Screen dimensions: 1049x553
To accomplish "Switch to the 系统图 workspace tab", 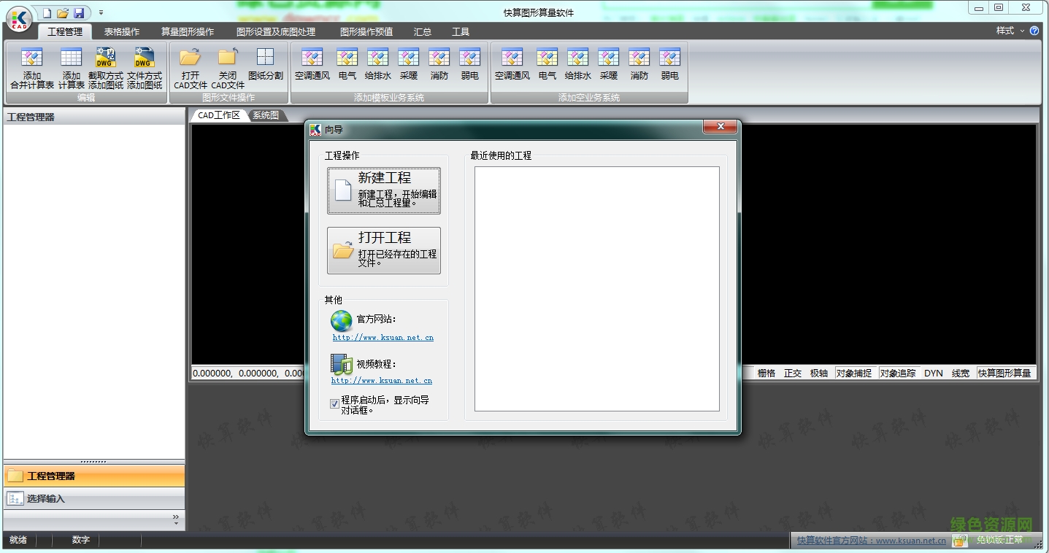I will (266, 115).
